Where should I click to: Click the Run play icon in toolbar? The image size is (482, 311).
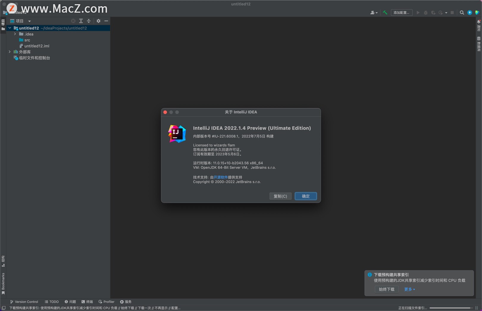pyautogui.click(x=418, y=12)
